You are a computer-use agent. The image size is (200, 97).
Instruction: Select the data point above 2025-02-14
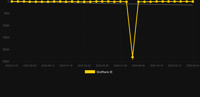[175, 2]
